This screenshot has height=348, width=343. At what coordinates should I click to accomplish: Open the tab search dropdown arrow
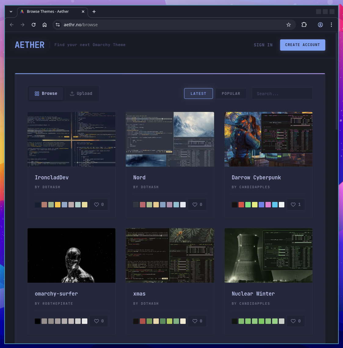[11, 12]
